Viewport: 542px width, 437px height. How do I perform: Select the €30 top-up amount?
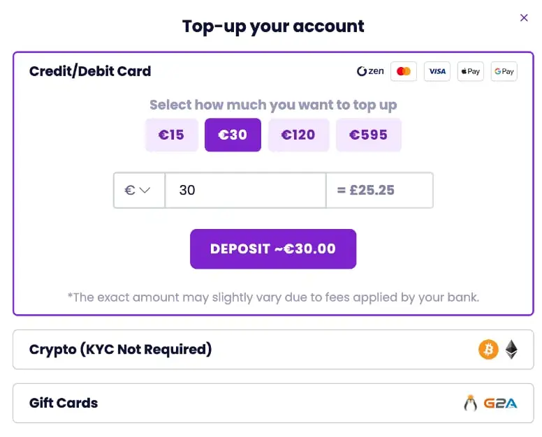[x=233, y=135]
